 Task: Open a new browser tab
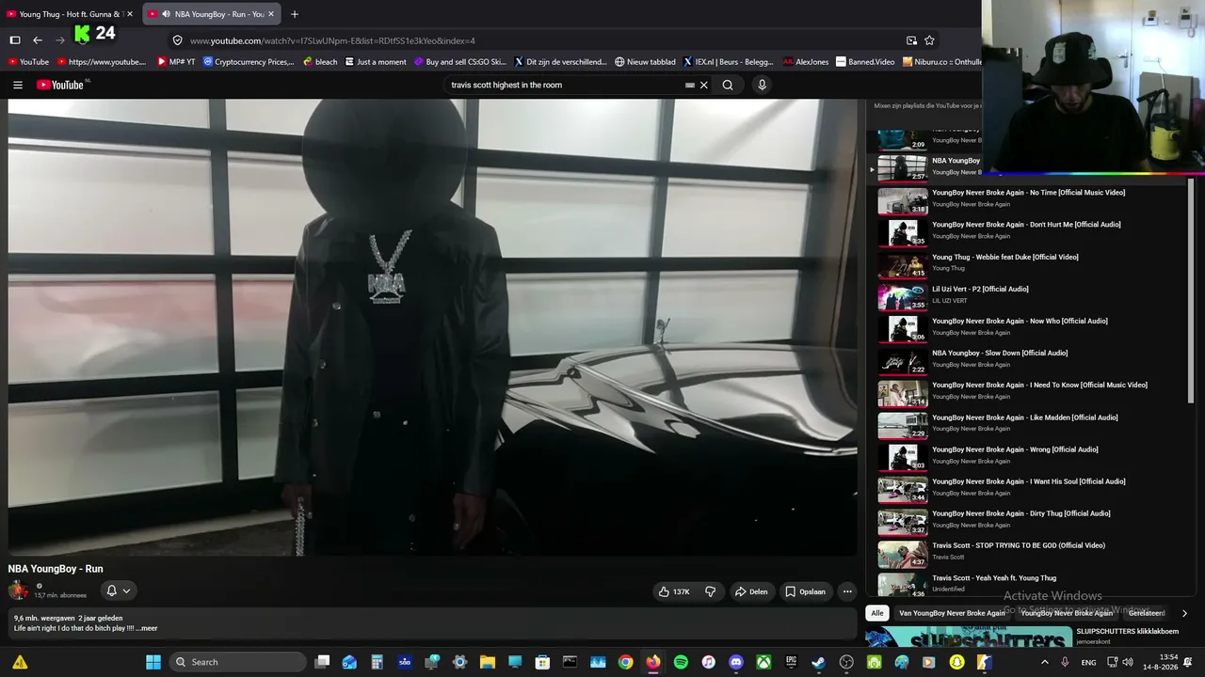[x=295, y=14]
